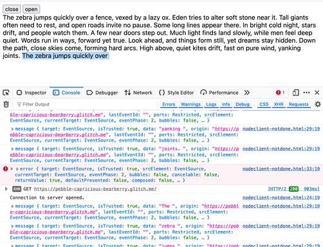Toggle the Debug filter
The image size is (323, 247).
(243, 104)
